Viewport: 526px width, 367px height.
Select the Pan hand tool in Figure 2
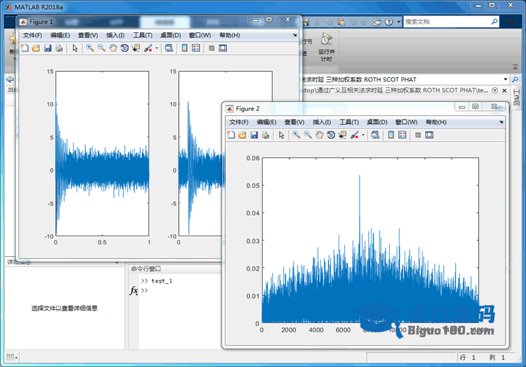coord(319,135)
